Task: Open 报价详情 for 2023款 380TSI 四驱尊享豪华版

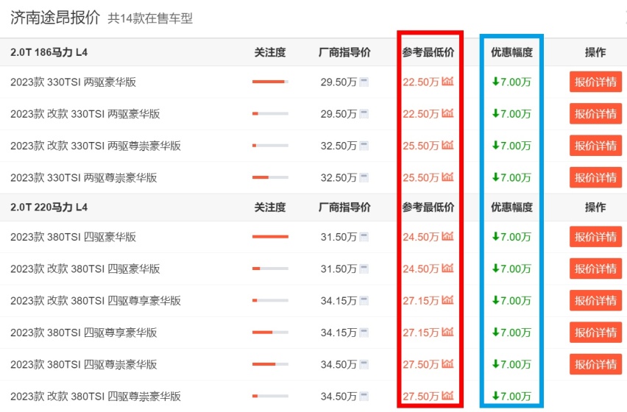Action: click(595, 333)
